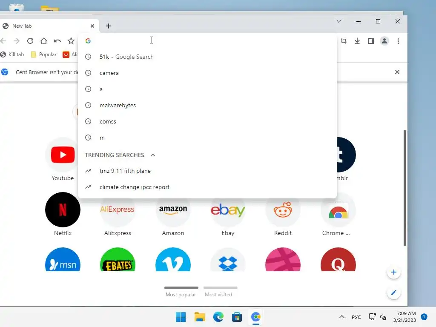The height and width of the screenshot is (327, 436).
Task: Click the page vertical scrollbar
Action: coord(404,188)
